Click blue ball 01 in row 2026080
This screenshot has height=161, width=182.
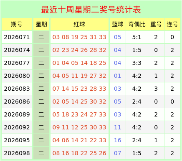[118, 76]
